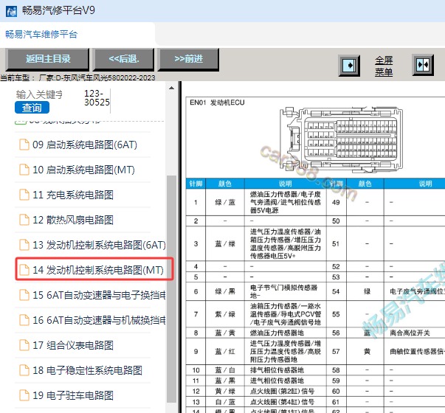The image size is (445, 413).
Task: Go forward with >>前进 button
Action: pyautogui.click(x=188, y=59)
